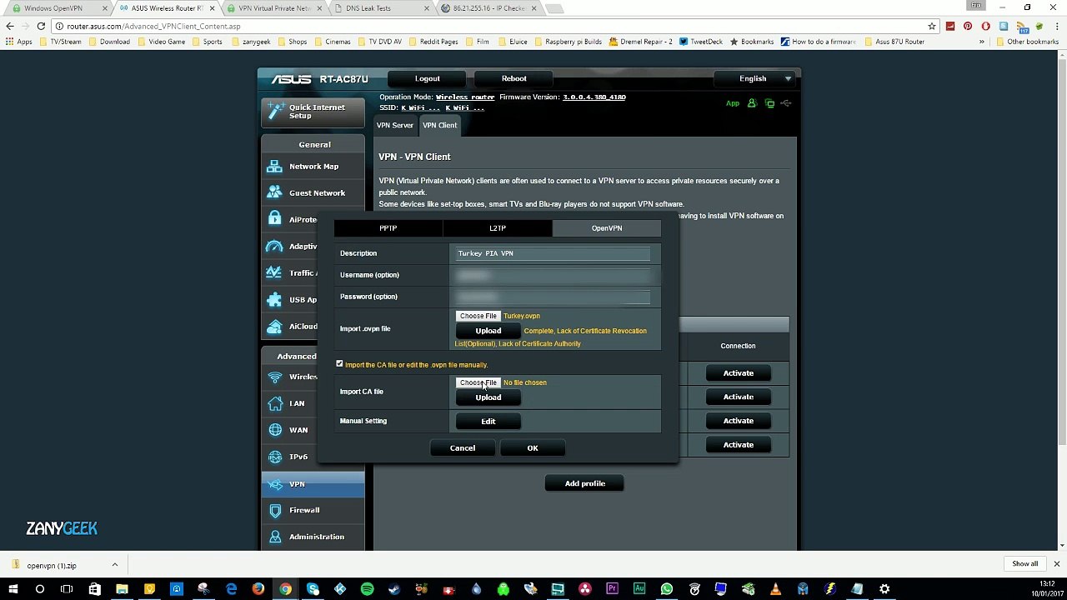The height and width of the screenshot is (600, 1067).
Task: Select VPN in the Advanced sidebar
Action: [x=313, y=483]
